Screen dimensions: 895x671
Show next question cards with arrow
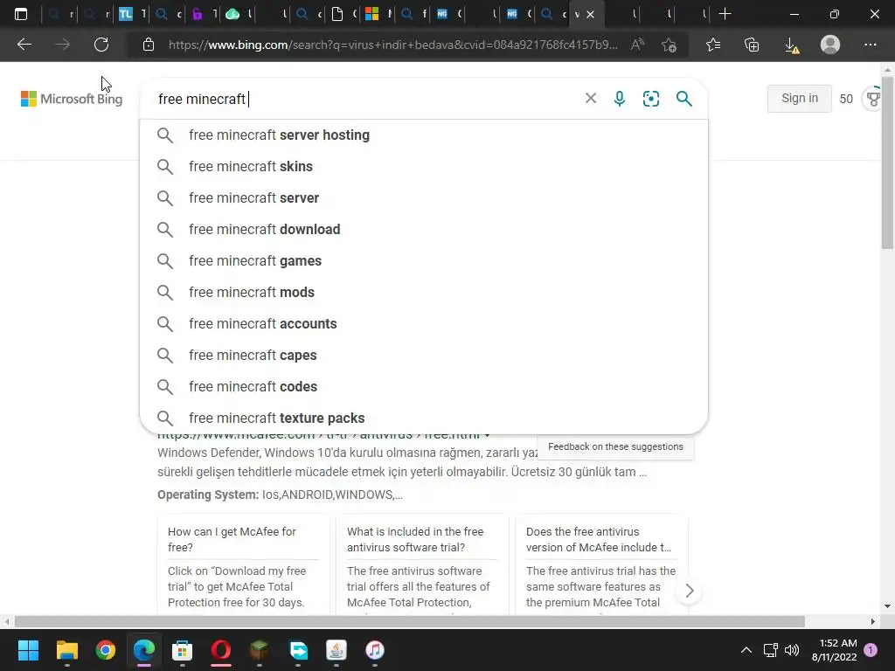pos(689,591)
